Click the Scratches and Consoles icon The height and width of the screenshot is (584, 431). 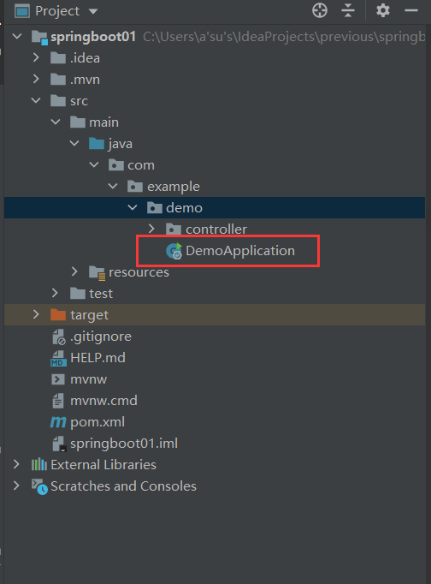pos(39,486)
